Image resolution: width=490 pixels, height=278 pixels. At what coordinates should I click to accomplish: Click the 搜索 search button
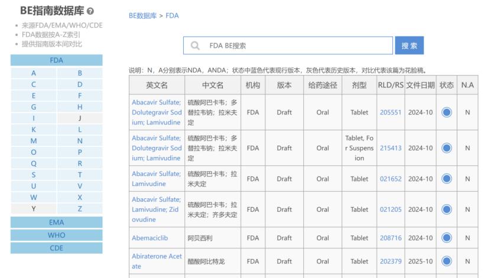(x=409, y=45)
